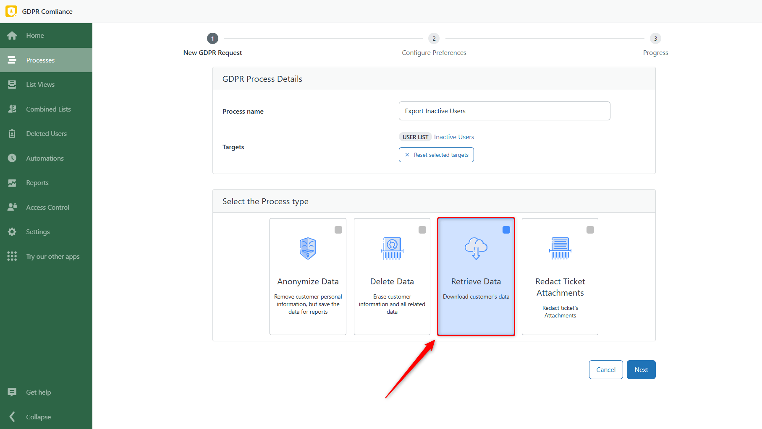Select step 2 Configure Preferences circle
Image resolution: width=762 pixels, height=429 pixels.
click(x=434, y=39)
